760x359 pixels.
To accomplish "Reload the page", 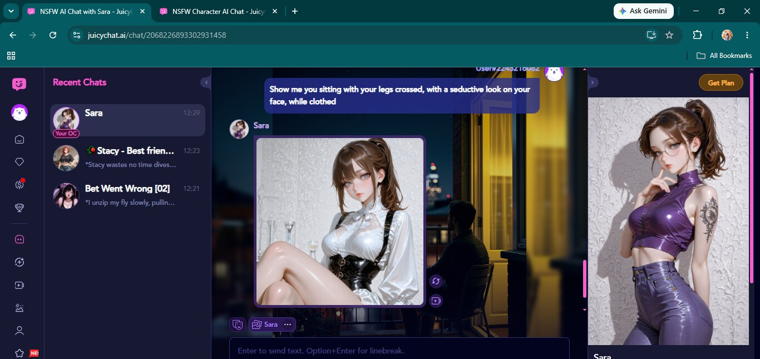I will pyautogui.click(x=53, y=35).
